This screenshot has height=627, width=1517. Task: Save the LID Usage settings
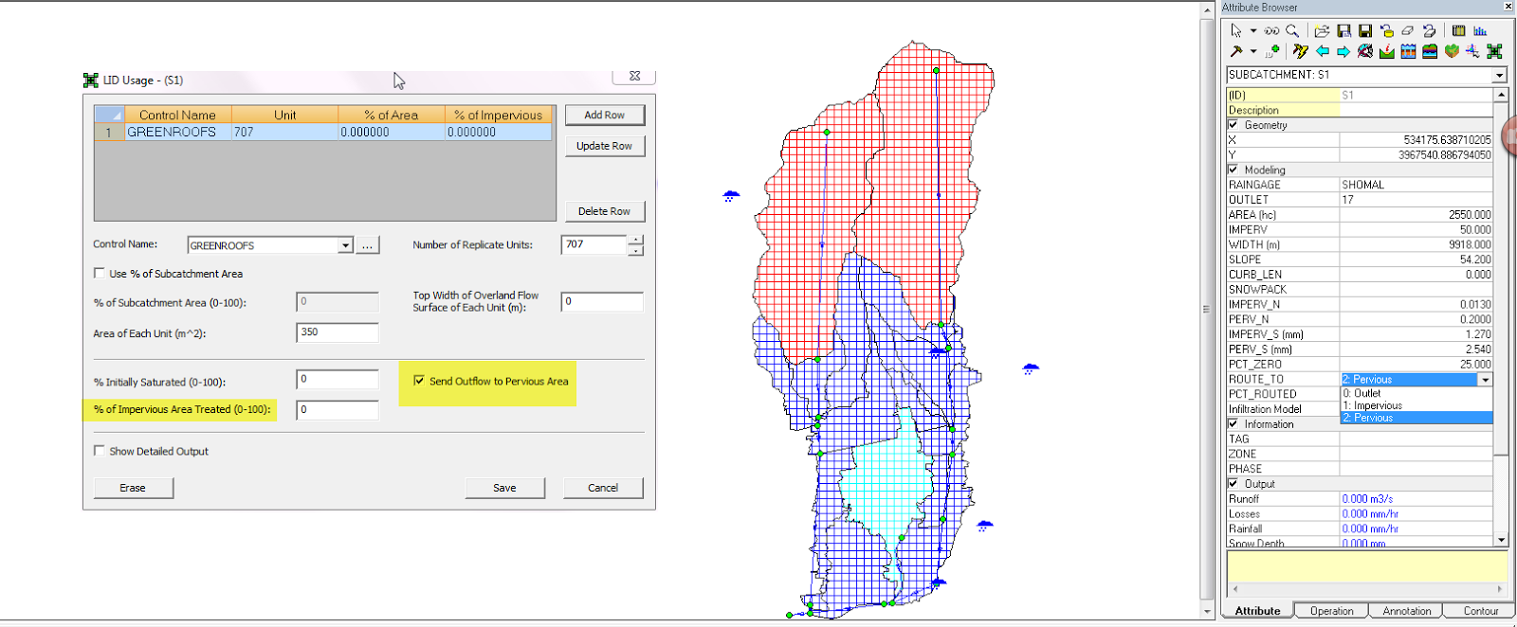[504, 488]
